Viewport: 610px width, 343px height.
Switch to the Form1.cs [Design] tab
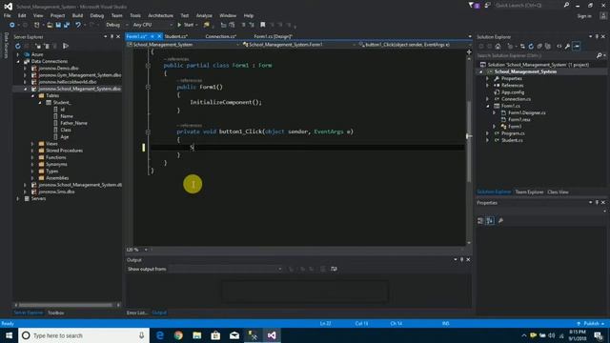coord(274,36)
